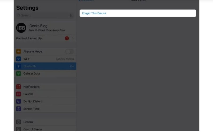This screenshot has height=133, width=213.
Task: Tap the microphone dictation icon
Action: [71, 15]
